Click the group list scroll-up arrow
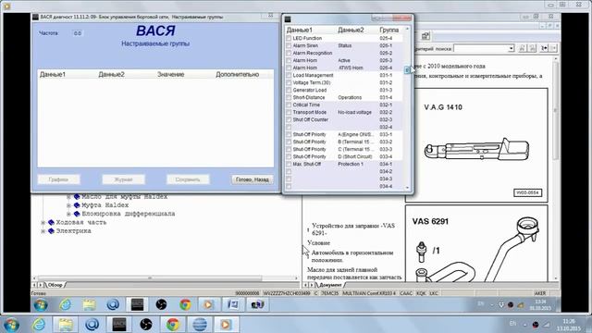Viewport: 592px width, 333px height. (x=407, y=29)
